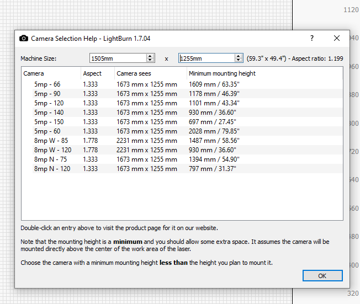360x304 pixels.
Task: Click the camera icon in the title bar
Action: tap(24, 38)
